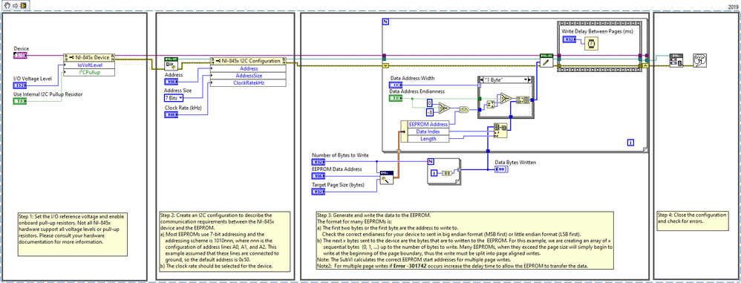
Task: Click the Step 2 comment note
Action: [224, 241]
